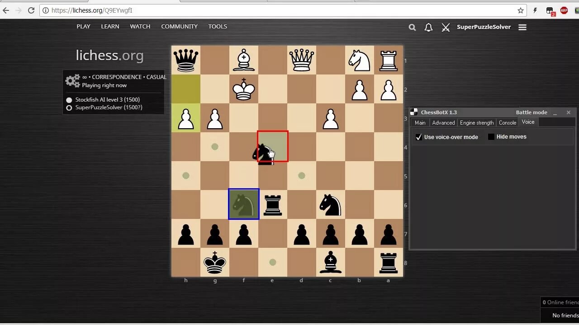Open the notifications bell
Viewport: 579px width, 325px height.
click(428, 27)
